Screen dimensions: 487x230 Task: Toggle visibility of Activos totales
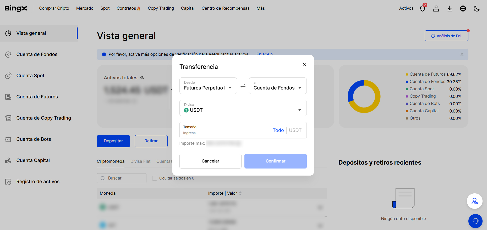pos(142,78)
